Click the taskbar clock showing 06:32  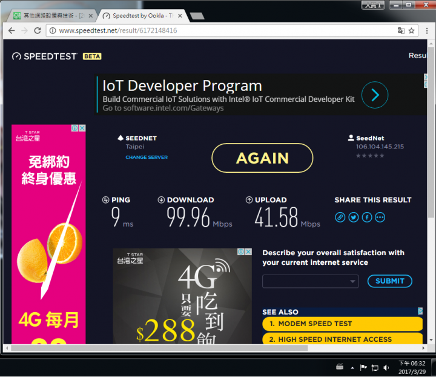412,367
